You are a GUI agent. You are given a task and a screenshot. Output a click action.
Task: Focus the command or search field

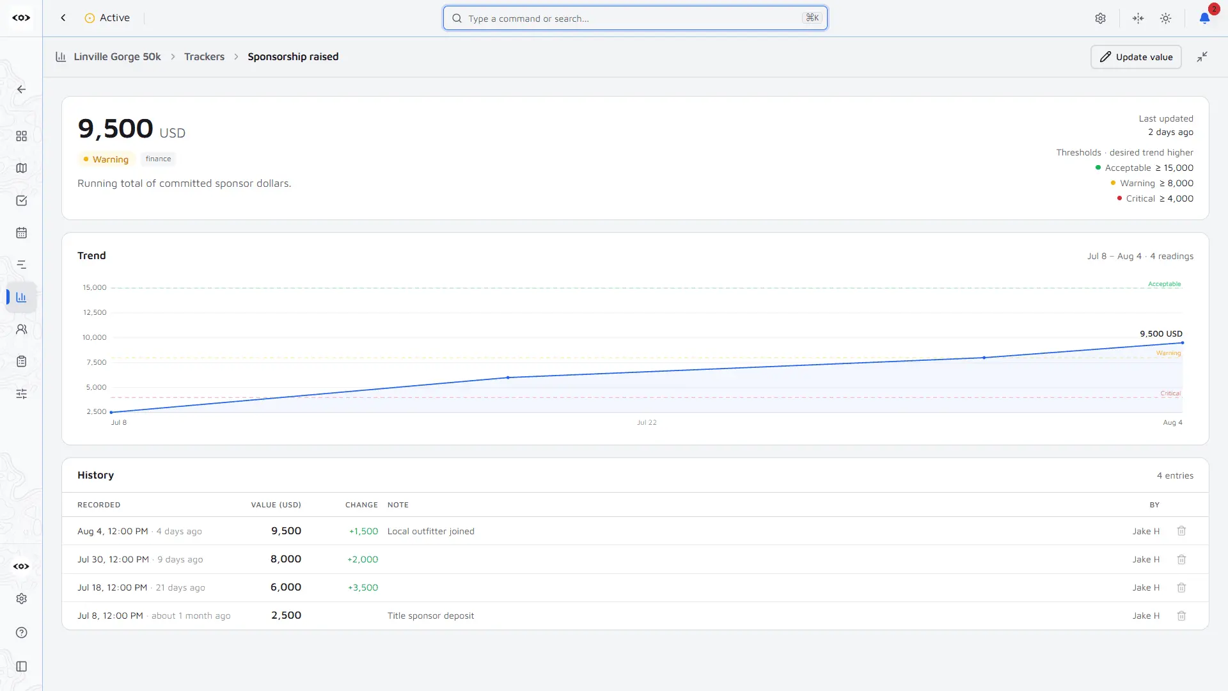click(635, 18)
